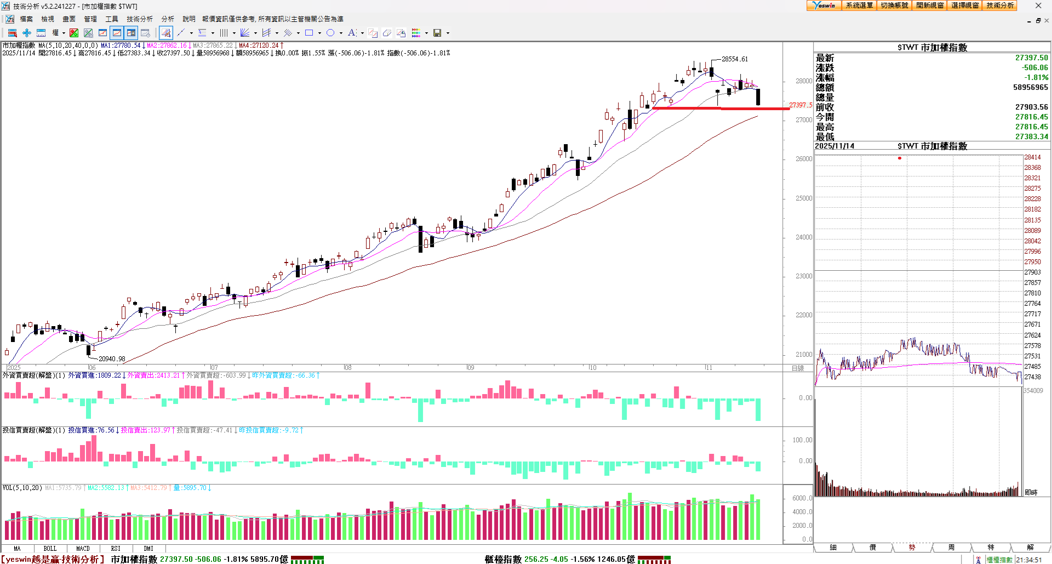Toggle the highlighted line chart view button
This screenshot has height=564, width=1052.
pyautogui.click(x=117, y=33)
